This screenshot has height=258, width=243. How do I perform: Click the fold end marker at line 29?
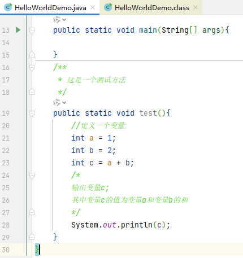(32, 237)
